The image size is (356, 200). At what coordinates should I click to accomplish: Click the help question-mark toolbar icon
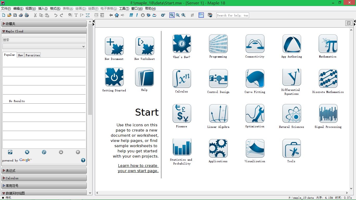210,15
